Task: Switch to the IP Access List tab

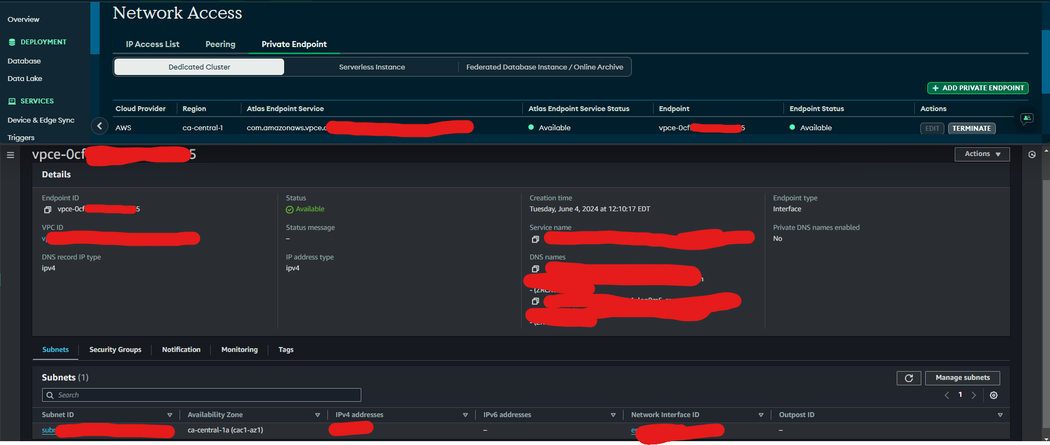Action: coord(152,44)
